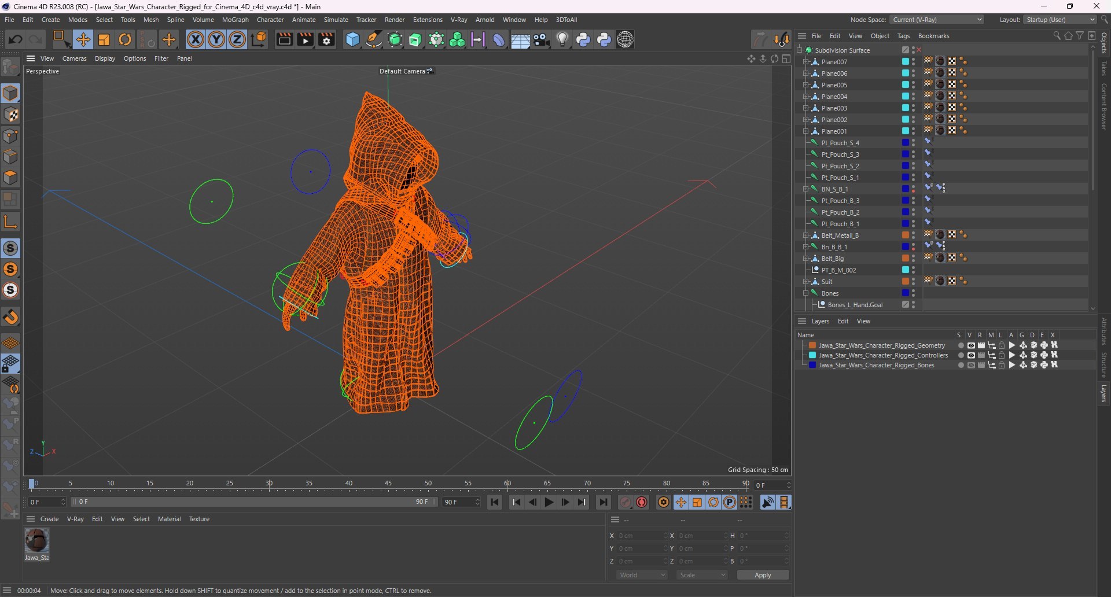Open the Scale dropdown in coordinates
Screen dimensions: 1111x597
tap(702, 575)
